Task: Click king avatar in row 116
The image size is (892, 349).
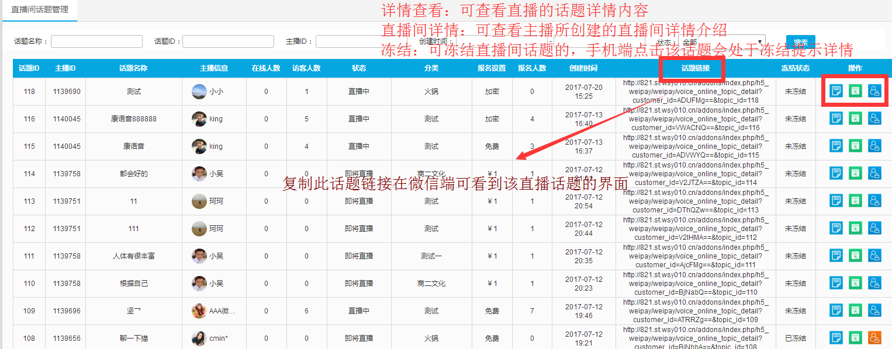Action: [199, 118]
